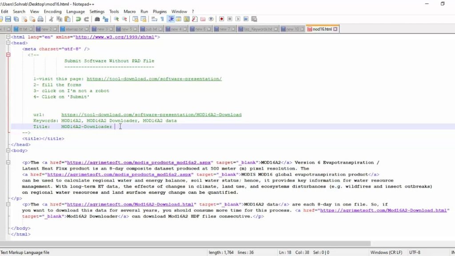The width and height of the screenshot is (455, 256).
Task: Open the Edit menu
Action: click(4, 12)
